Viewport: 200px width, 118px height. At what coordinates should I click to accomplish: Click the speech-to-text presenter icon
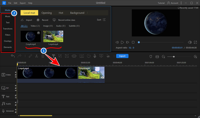101,56
